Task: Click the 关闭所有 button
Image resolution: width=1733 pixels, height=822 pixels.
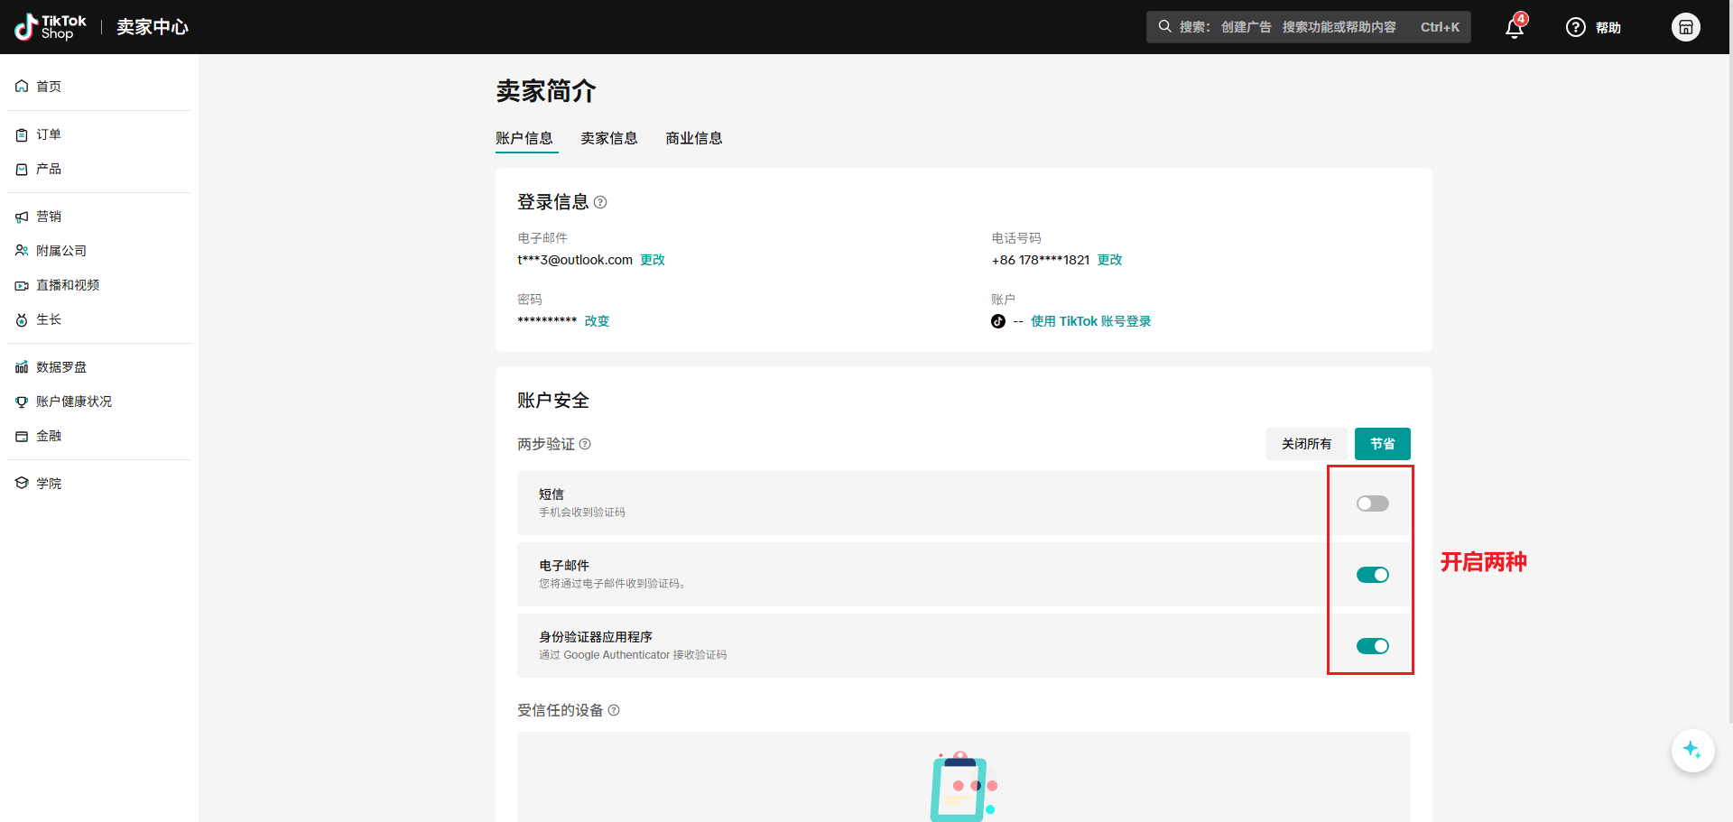Action: [1306, 444]
